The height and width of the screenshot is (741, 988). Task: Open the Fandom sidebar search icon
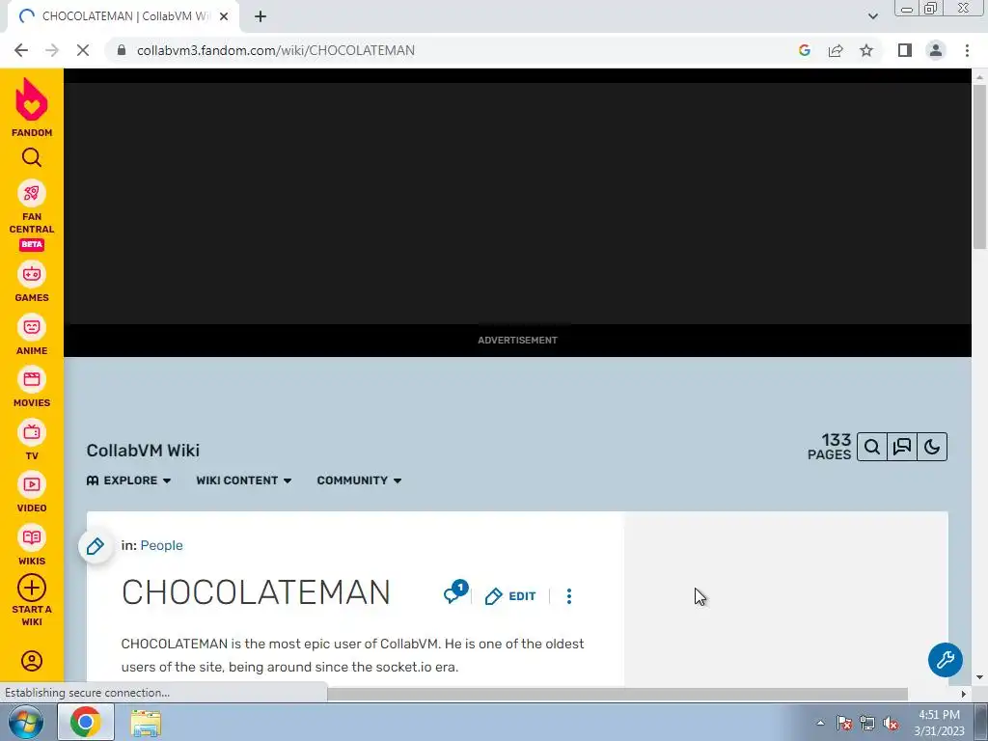32,157
